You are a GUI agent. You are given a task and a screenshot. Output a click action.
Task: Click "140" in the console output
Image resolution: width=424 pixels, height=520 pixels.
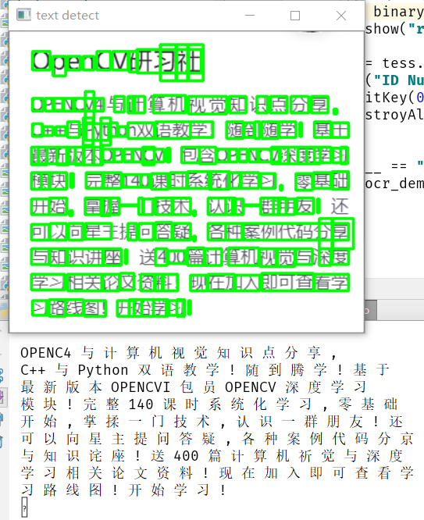[x=141, y=404]
